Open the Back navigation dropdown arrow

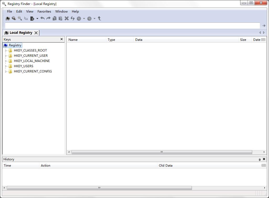point(84,18)
